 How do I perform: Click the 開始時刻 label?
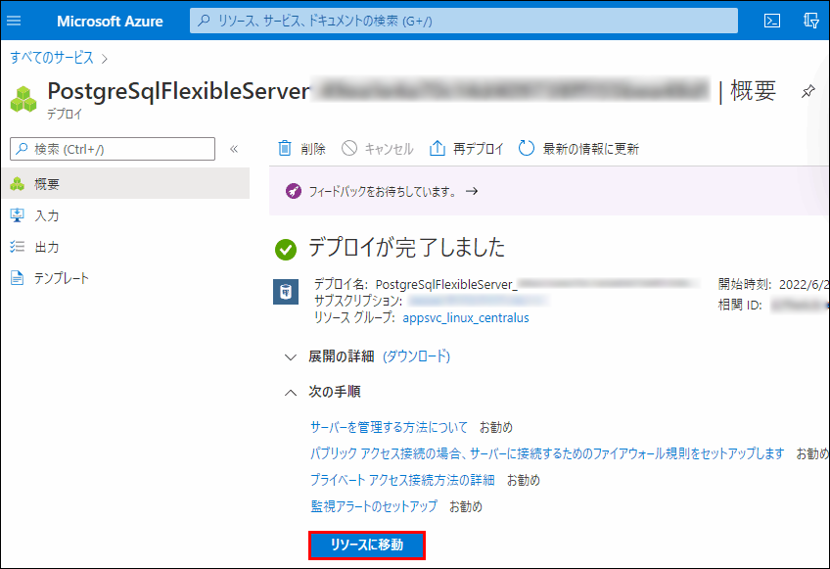(744, 284)
